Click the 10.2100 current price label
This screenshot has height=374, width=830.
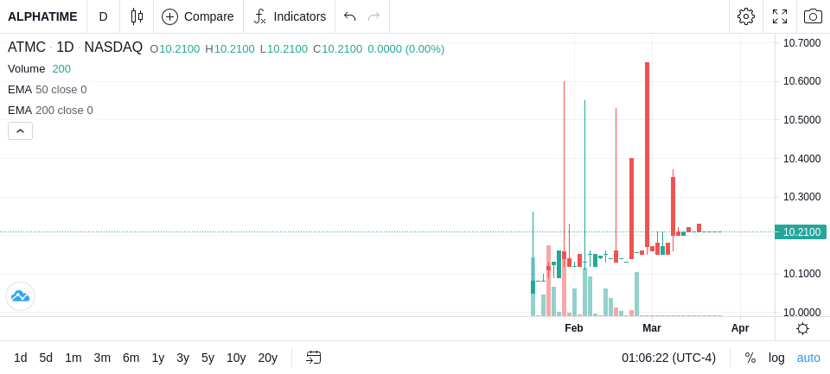(801, 231)
